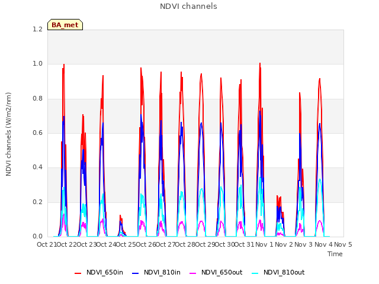The image size is (379, 284).
Task: Click the NDVI channels (W/m2/nm) y-axis label
Action: pyautogui.click(x=8, y=134)
